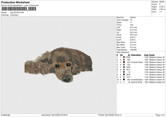Click the dark swatch for code 1131
The height and width of the screenshot is (117, 166).
124,75
